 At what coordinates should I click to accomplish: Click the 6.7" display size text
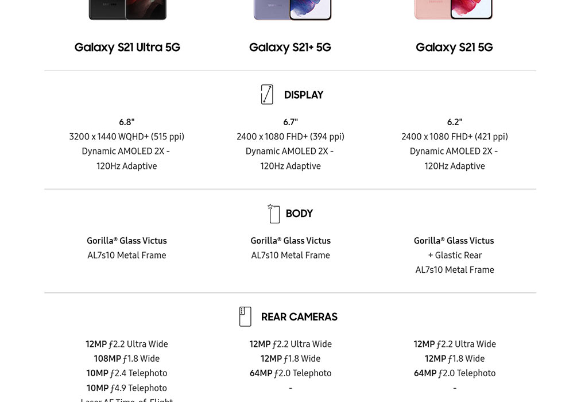coord(290,122)
